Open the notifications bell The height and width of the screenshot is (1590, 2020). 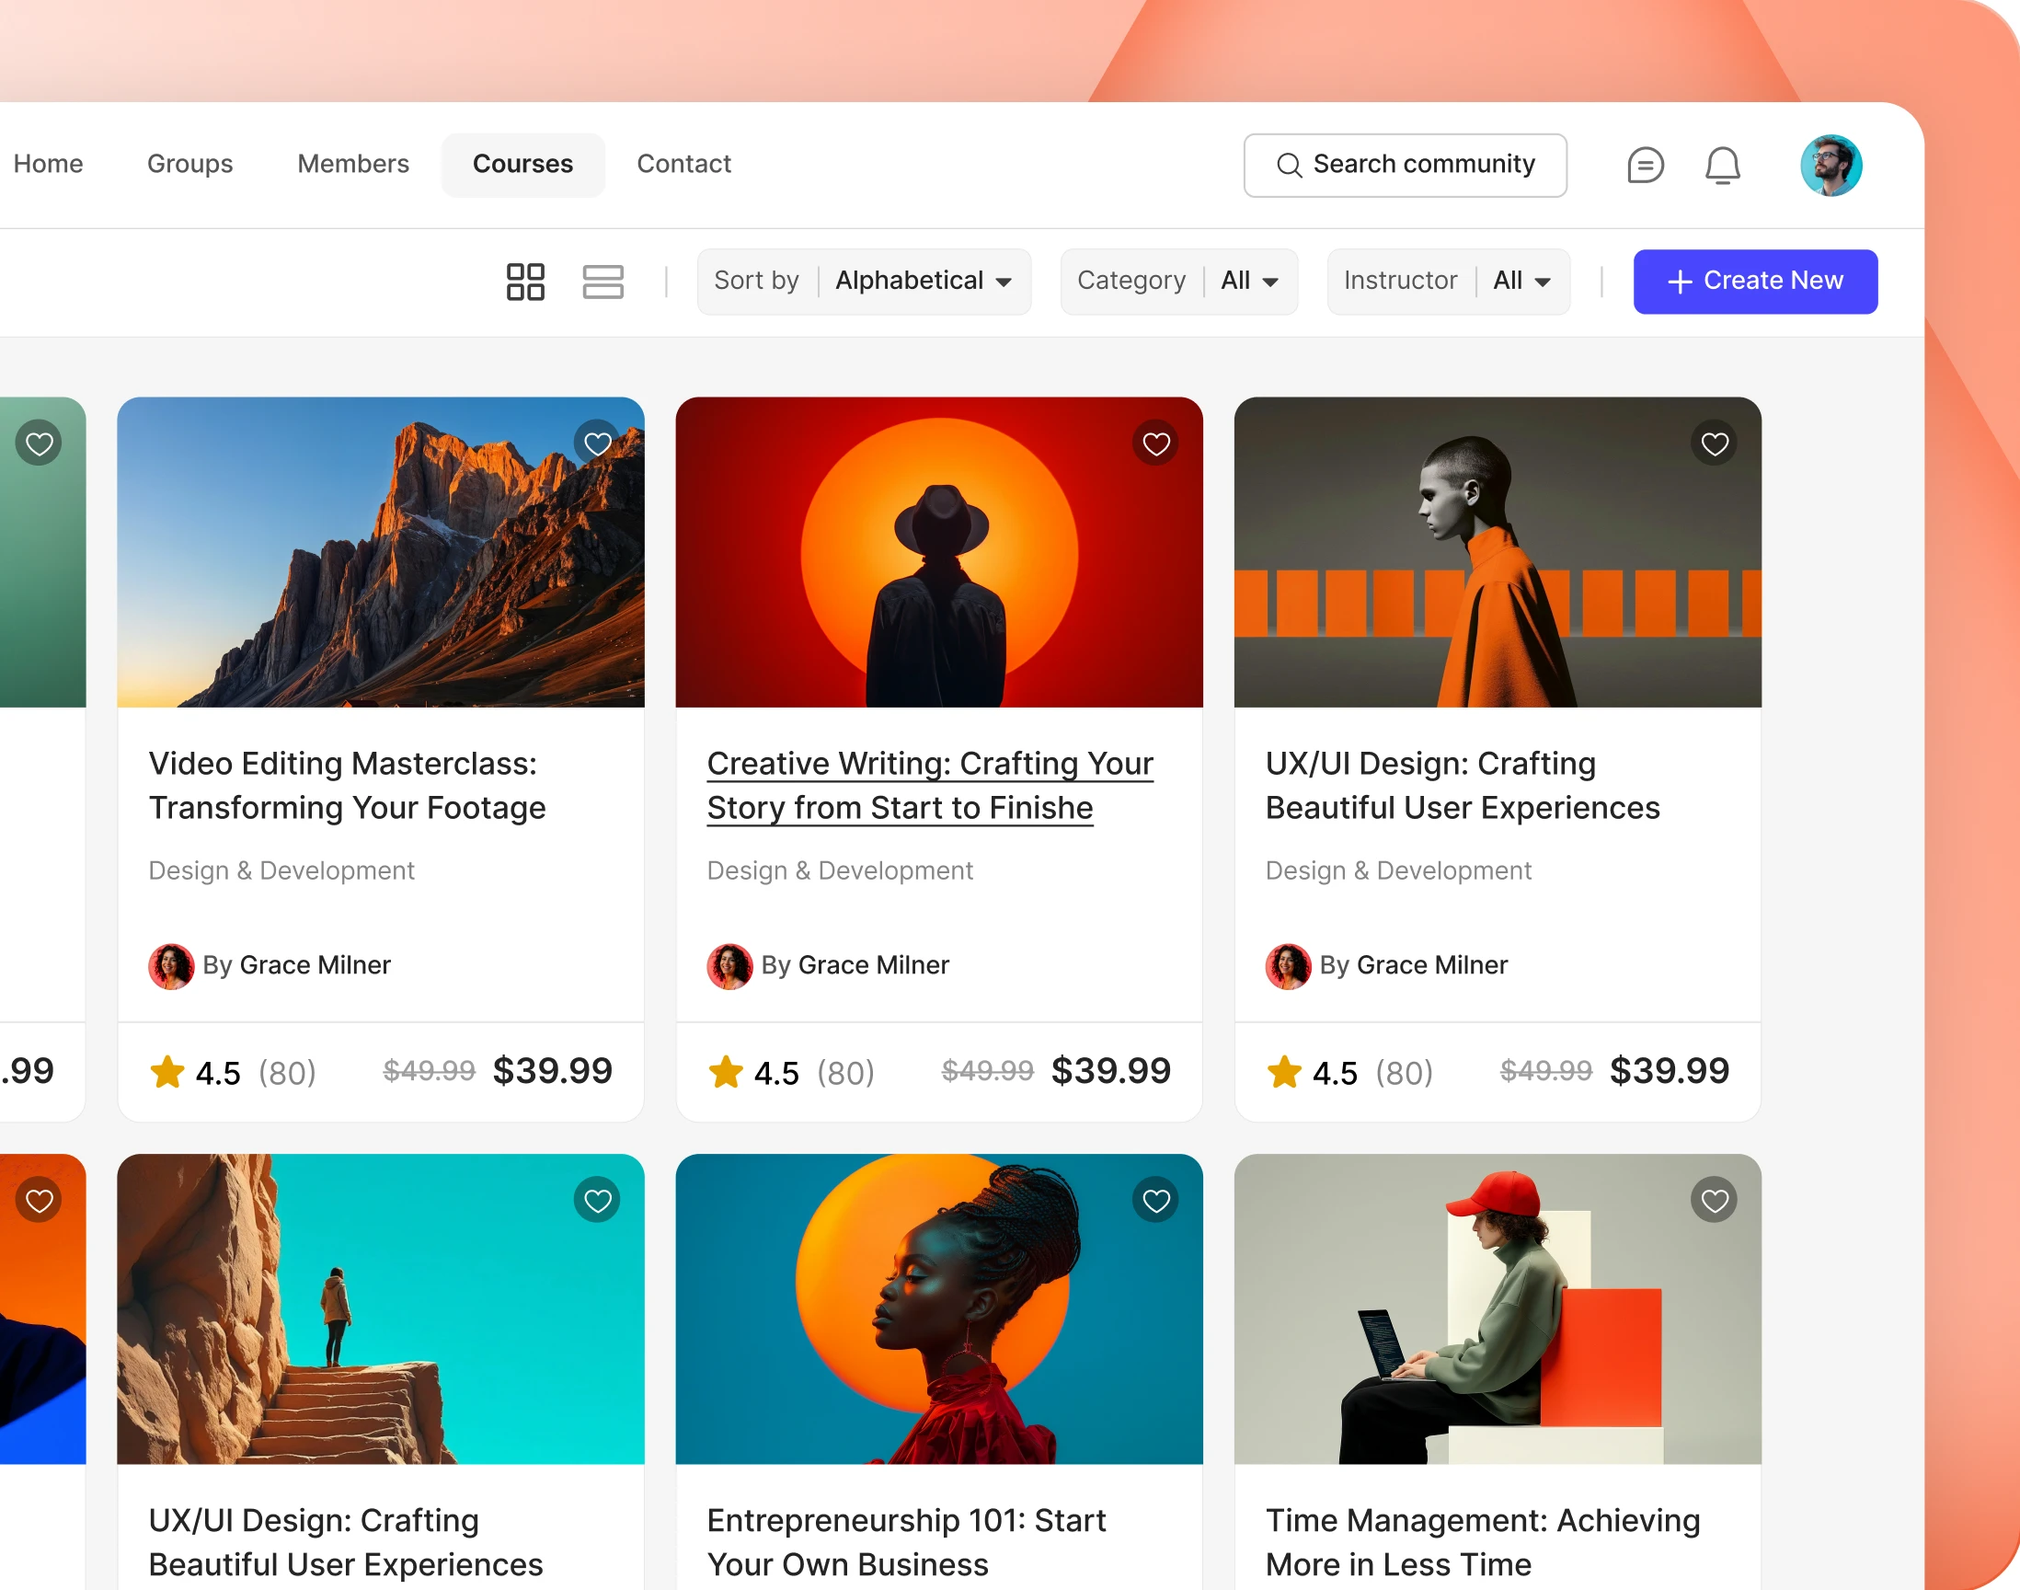1722,166
